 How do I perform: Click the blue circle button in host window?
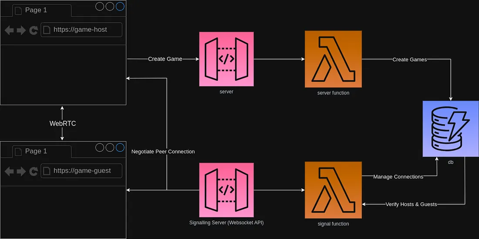click(120, 6)
